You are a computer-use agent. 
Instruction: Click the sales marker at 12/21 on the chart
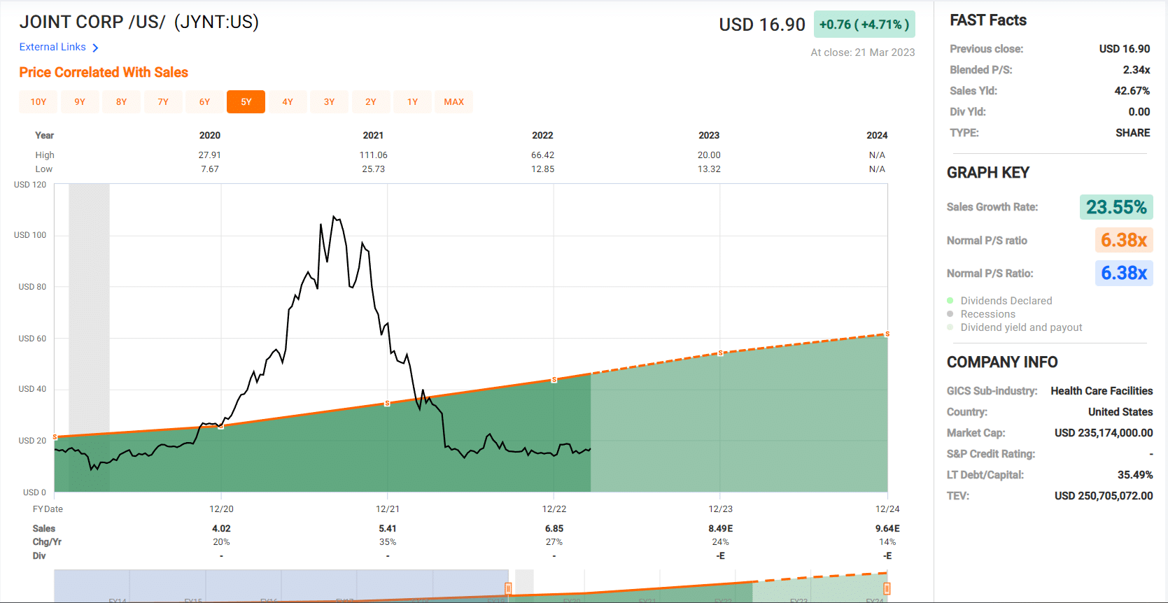(388, 404)
